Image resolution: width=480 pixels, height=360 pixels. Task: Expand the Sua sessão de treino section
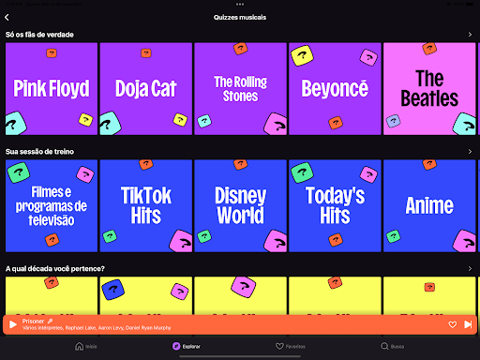(470, 152)
